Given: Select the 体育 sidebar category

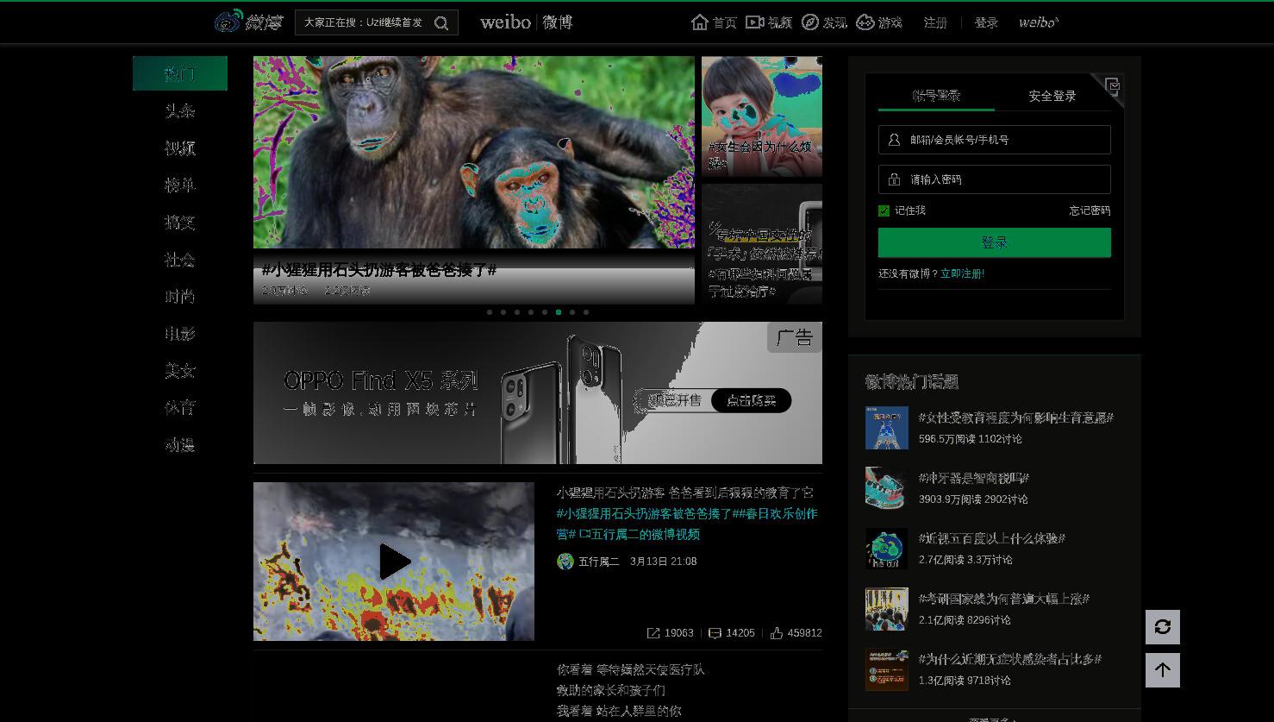Looking at the screenshot, I should pyautogui.click(x=180, y=407).
